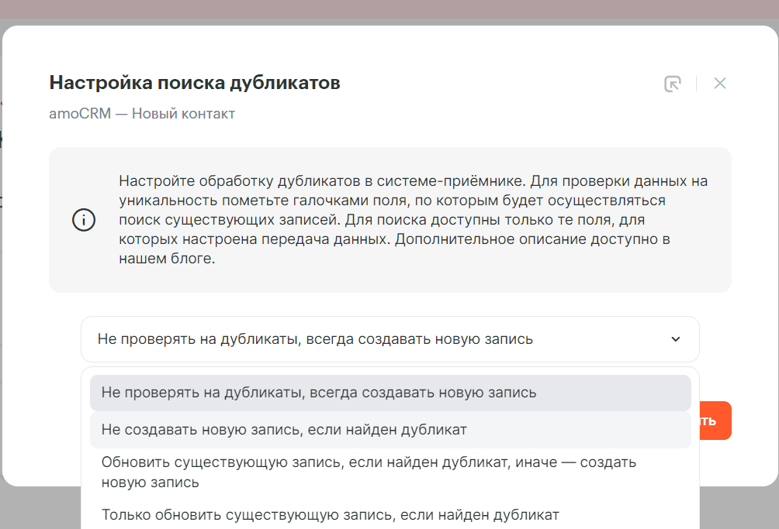Screen dimensions: 779x529
Task: Click the pop-out window icon beside close
Action: point(673,84)
